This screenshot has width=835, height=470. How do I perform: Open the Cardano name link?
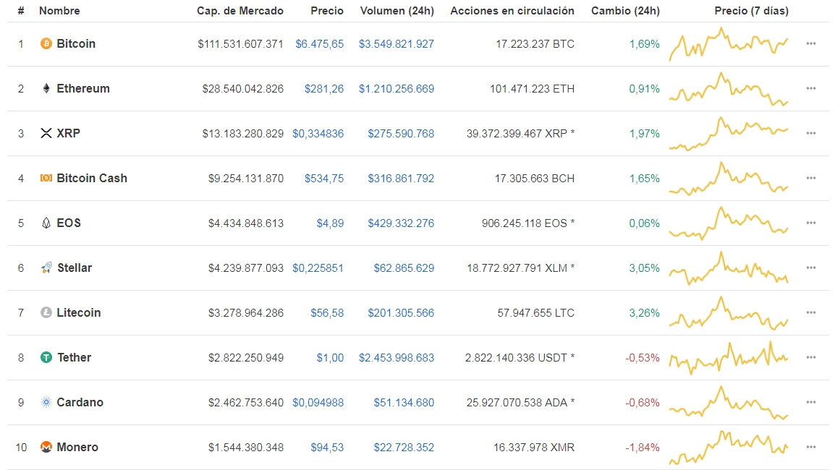(80, 403)
